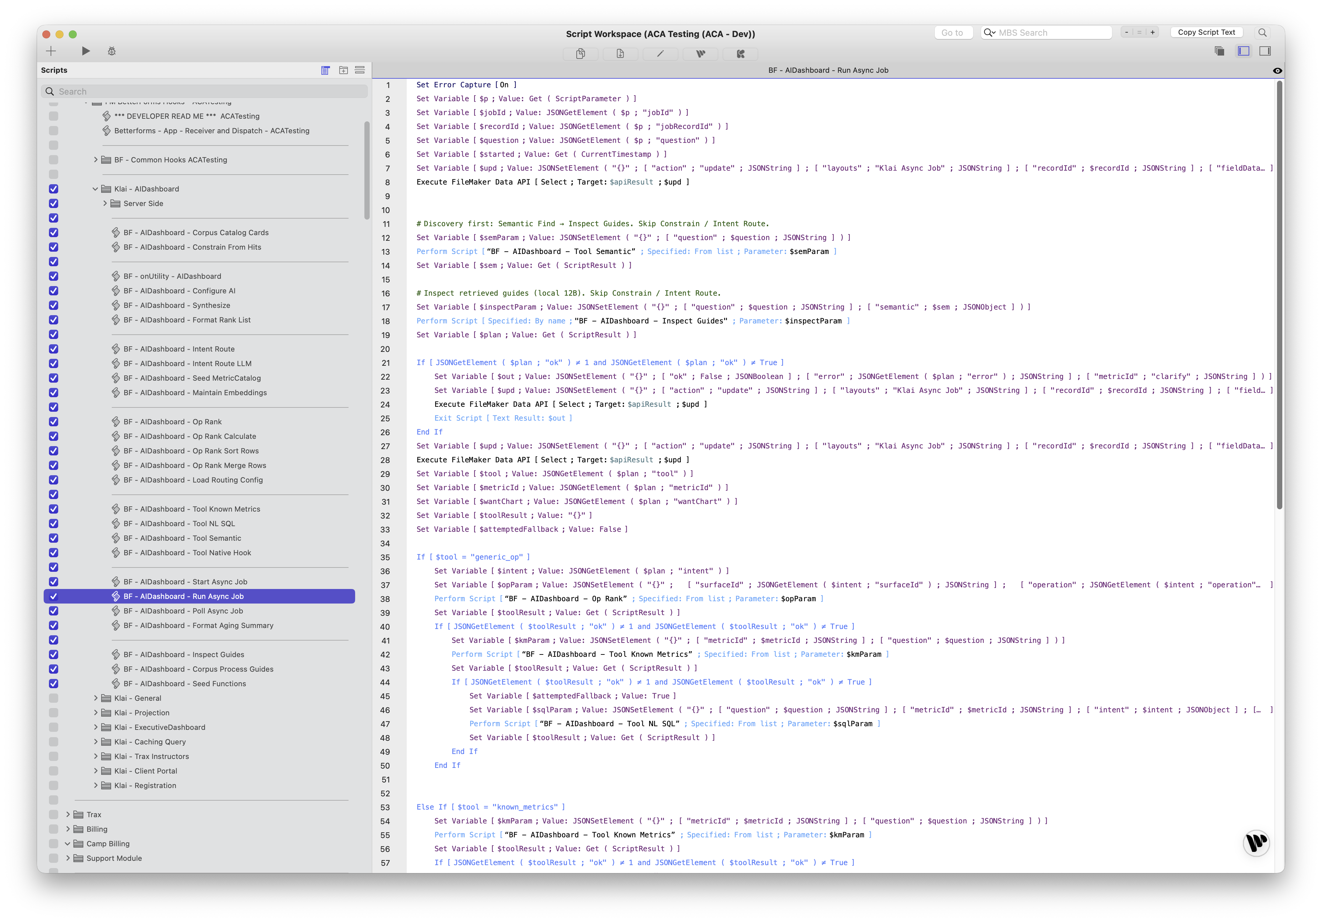This screenshot has width=1322, height=922.
Task: Check checkbox for BF - Common Hooks ACATesting
Action: [54, 159]
